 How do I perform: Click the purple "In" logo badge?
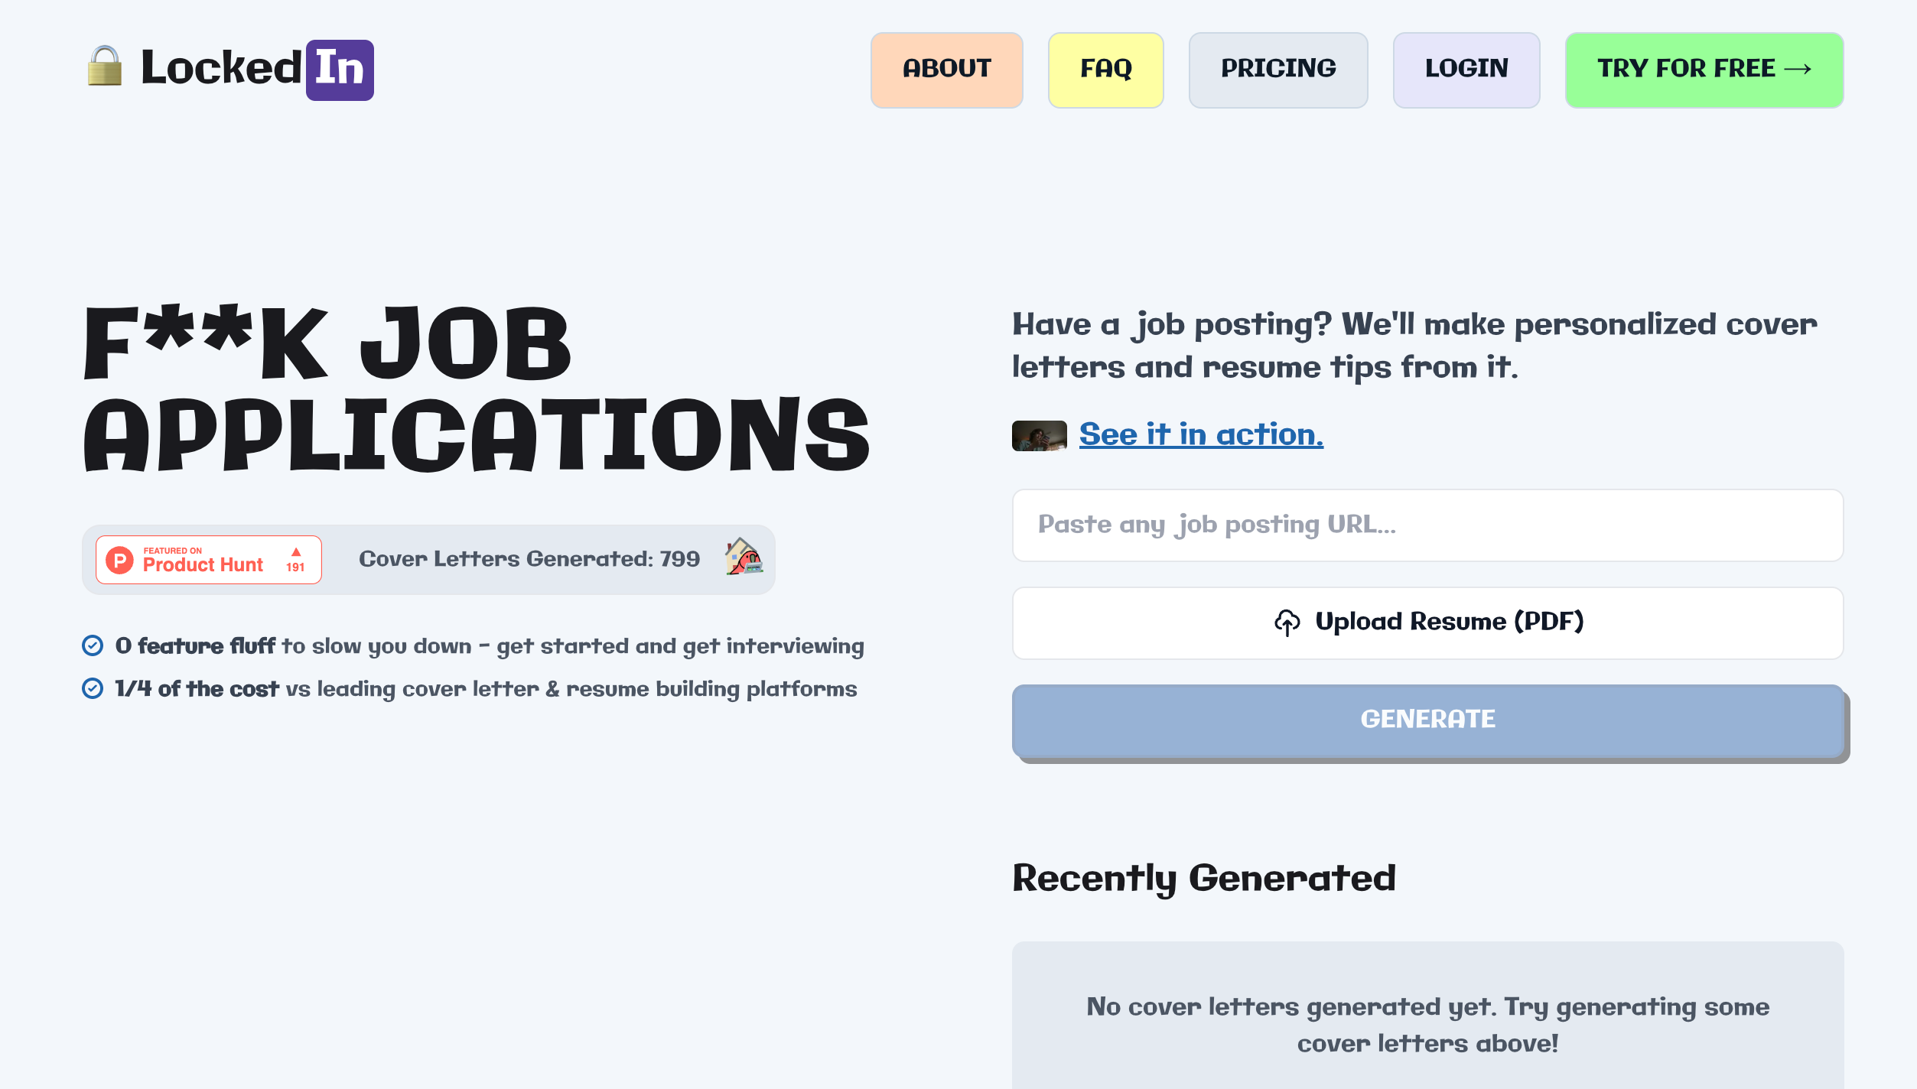(x=340, y=70)
